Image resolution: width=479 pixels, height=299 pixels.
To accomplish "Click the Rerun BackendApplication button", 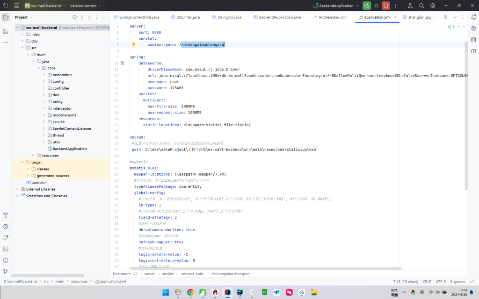I will click(367, 6).
